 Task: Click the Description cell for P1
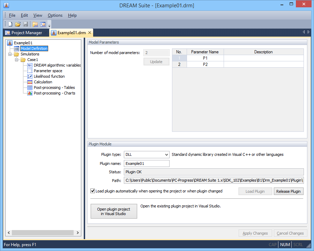pyautogui.click(x=263, y=58)
